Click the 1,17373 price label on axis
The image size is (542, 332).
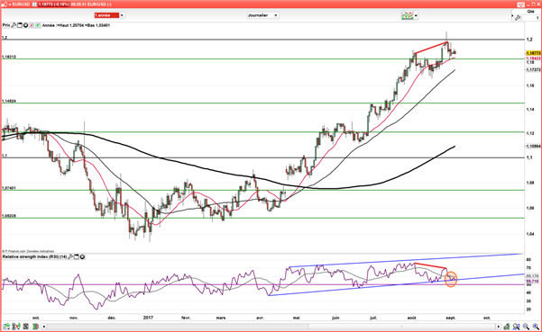(x=533, y=69)
